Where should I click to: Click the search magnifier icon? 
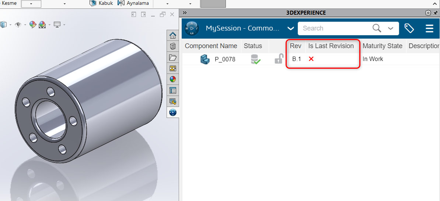(377, 28)
